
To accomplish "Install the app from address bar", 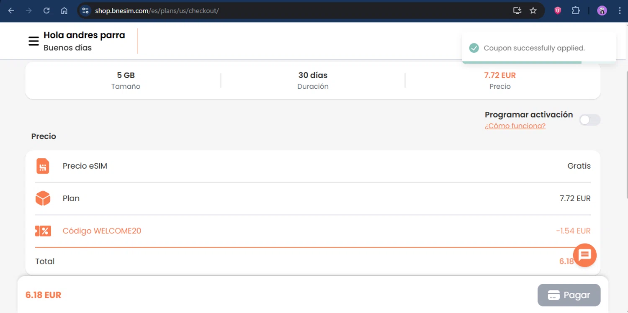I will 517,11.
